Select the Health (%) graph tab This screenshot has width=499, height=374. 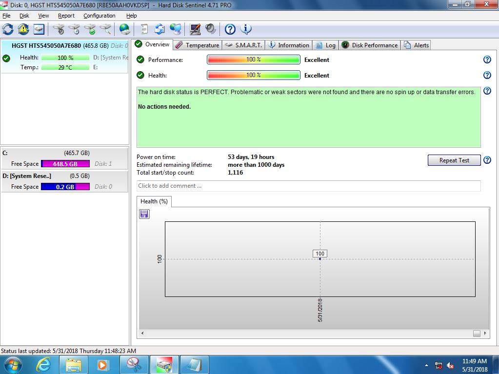coord(154,201)
